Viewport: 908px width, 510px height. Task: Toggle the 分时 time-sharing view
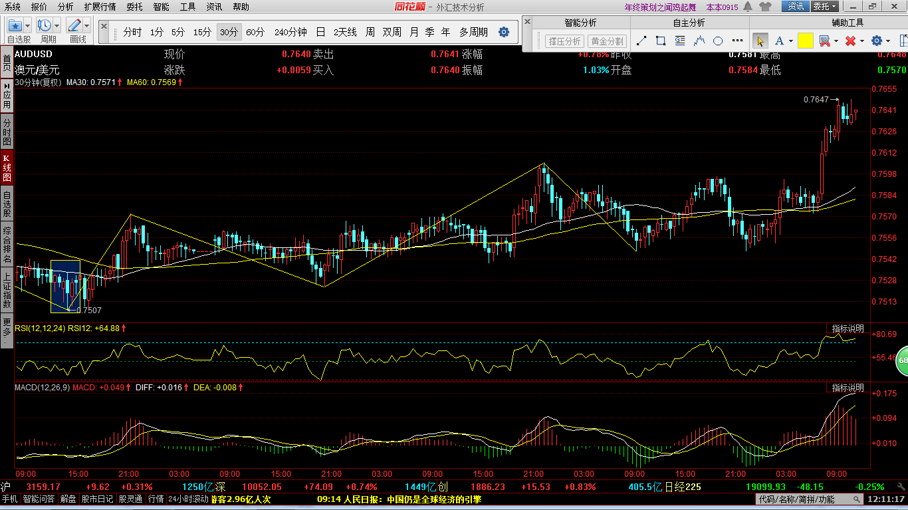point(132,32)
